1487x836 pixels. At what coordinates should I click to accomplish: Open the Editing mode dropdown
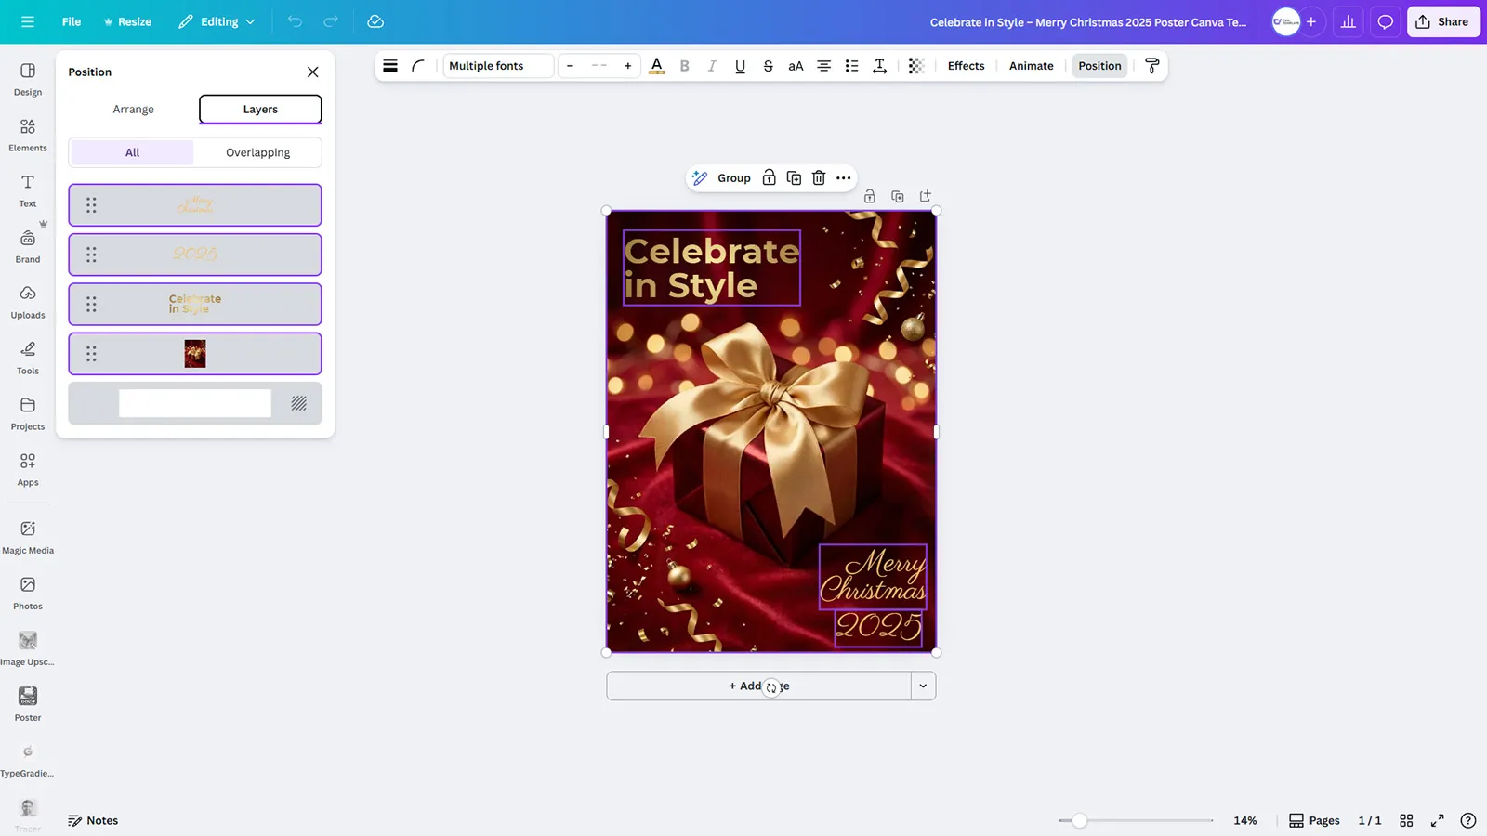[216, 20]
